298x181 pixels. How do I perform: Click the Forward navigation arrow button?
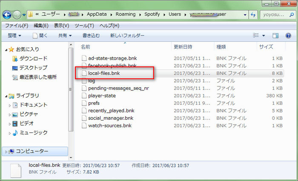click(17, 15)
